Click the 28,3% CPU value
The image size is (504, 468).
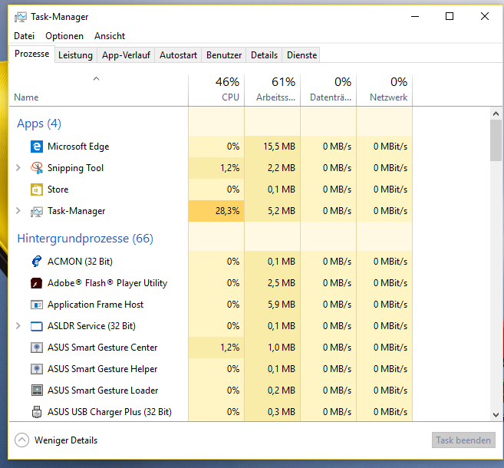point(227,211)
